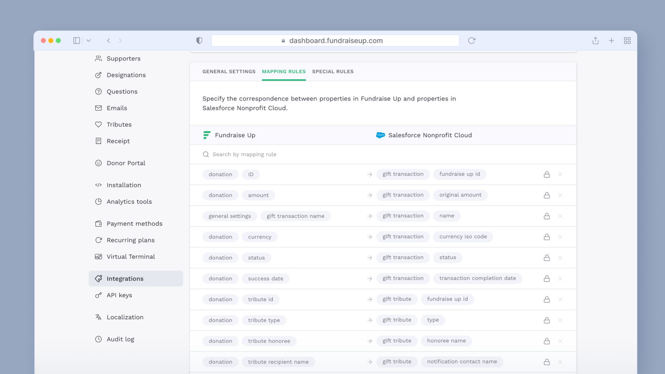
Task: Unlock the donation ID mapping rule
Action: [x=547, y=174]
